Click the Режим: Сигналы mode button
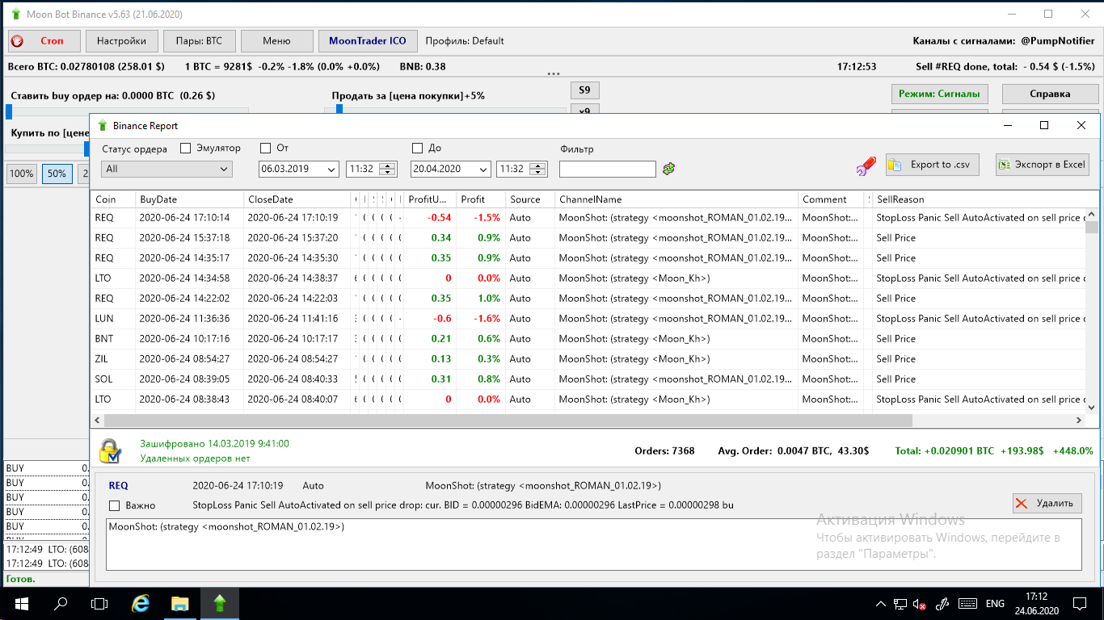The image size is (1104, 620). coord(939,94)
